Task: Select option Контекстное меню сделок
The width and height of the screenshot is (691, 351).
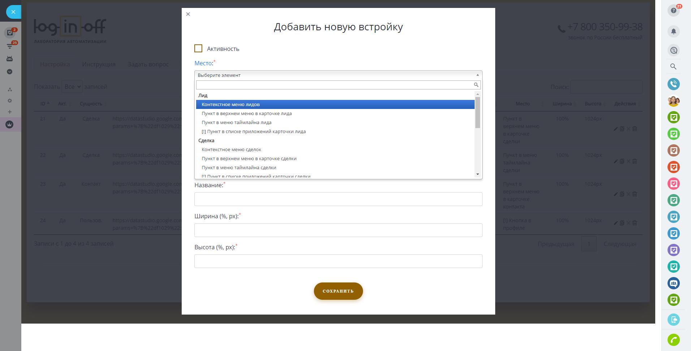Action: 335,149
